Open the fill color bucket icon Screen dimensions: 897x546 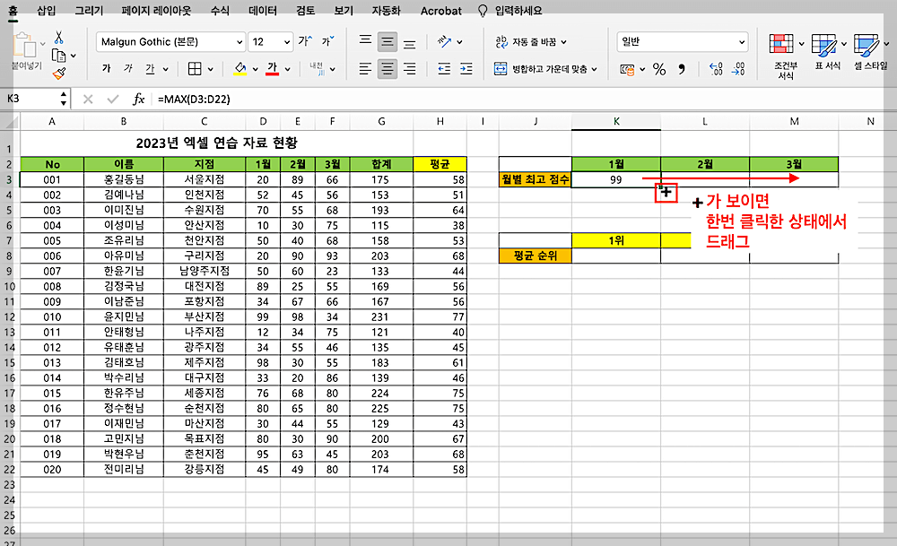239,66
